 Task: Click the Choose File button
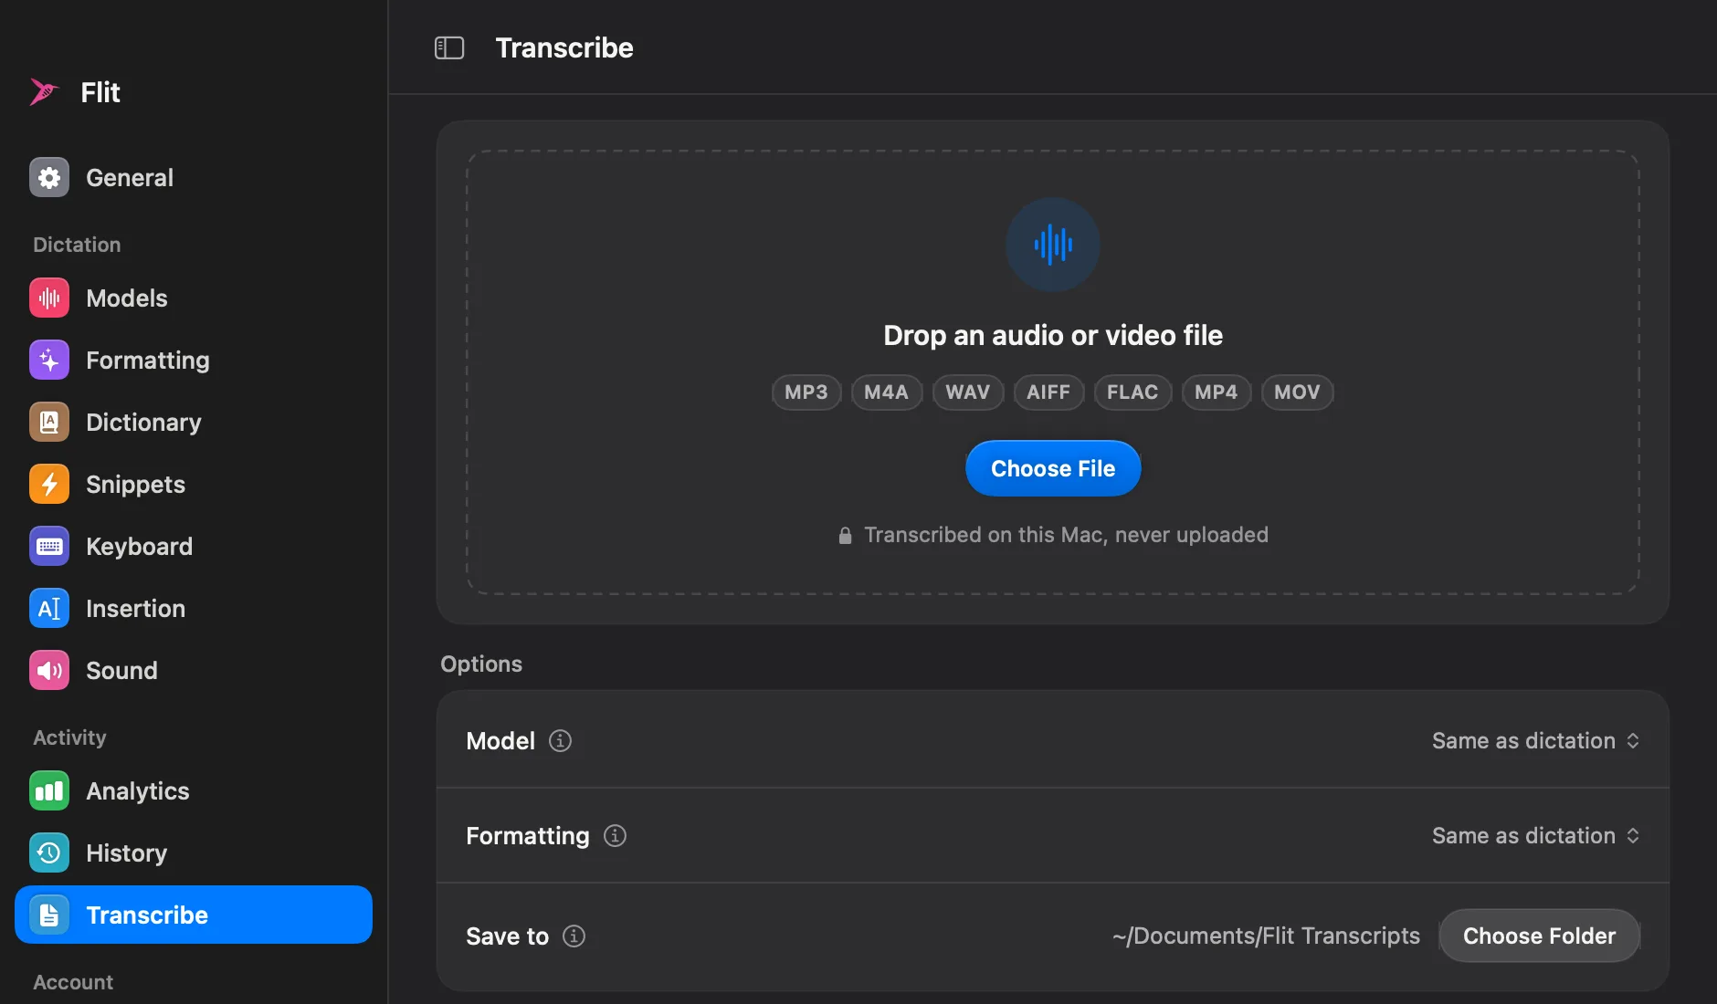pyautogui.click(x=1053, y=468)
